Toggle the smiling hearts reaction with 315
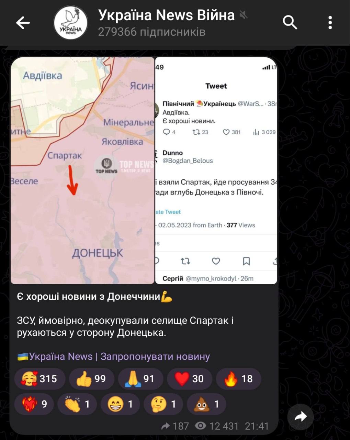The image size is (350, 440). coord(39,379)
